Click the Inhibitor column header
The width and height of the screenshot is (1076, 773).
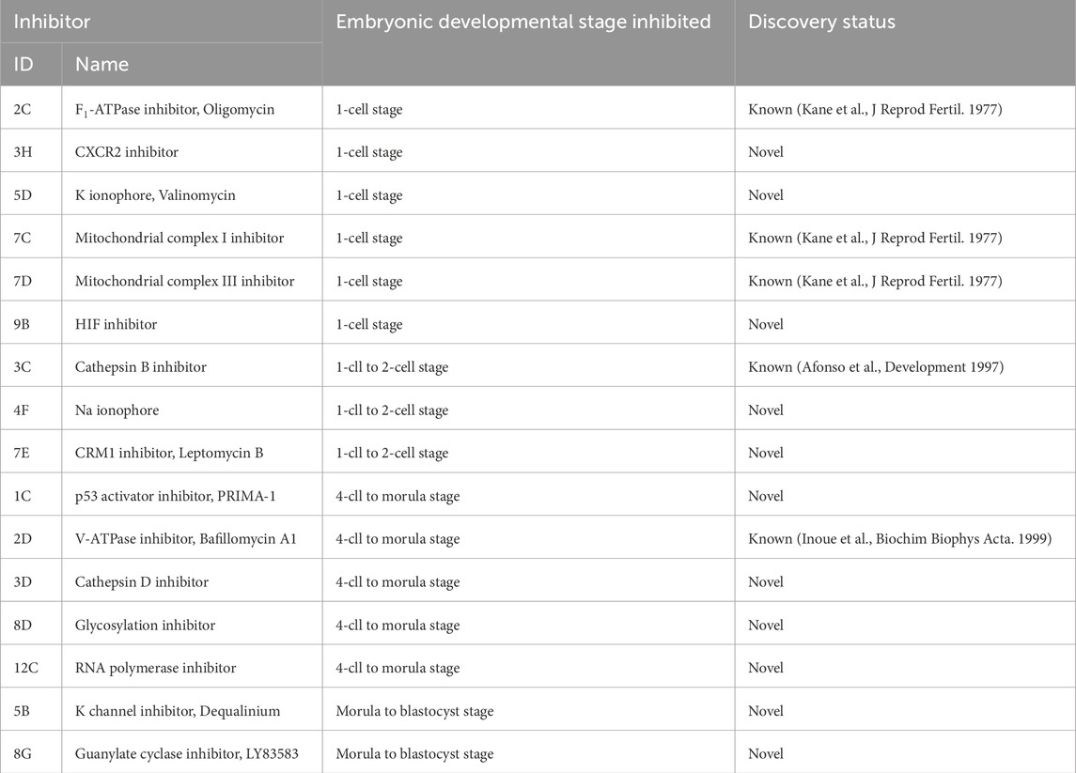tap(52, 21)
